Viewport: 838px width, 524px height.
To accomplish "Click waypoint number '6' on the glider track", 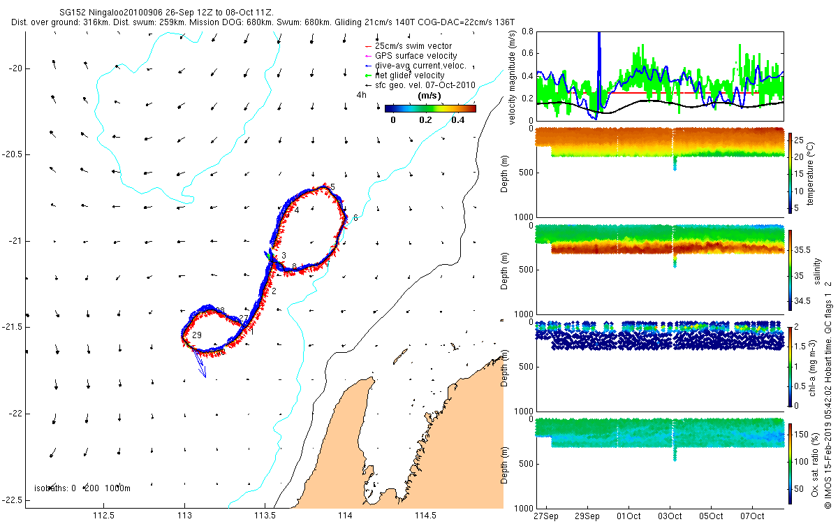I will (x=355, y=218).
